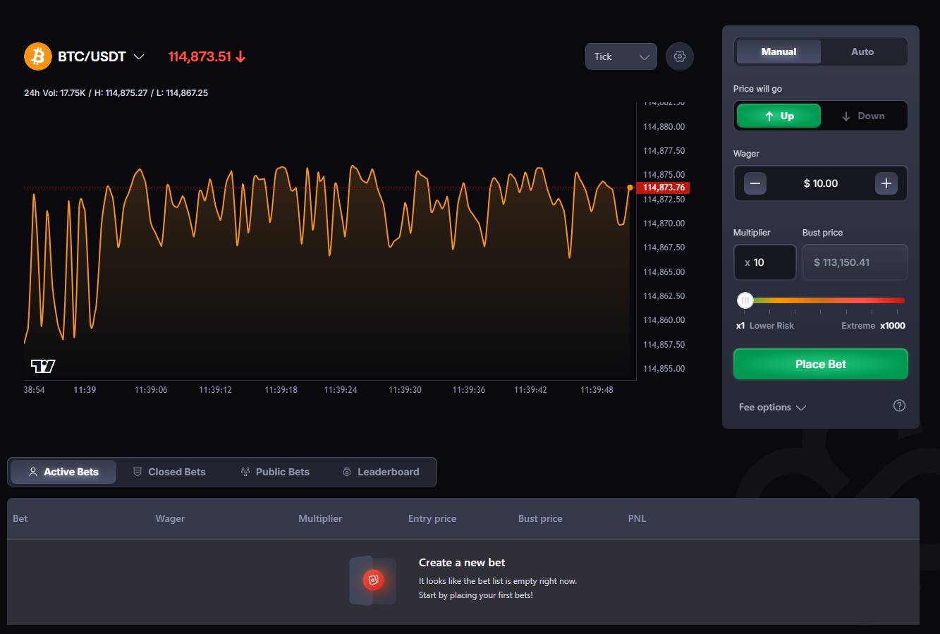Switch to Manual betting mode
The width and height of the screenshot is (940, 634).
779,51
